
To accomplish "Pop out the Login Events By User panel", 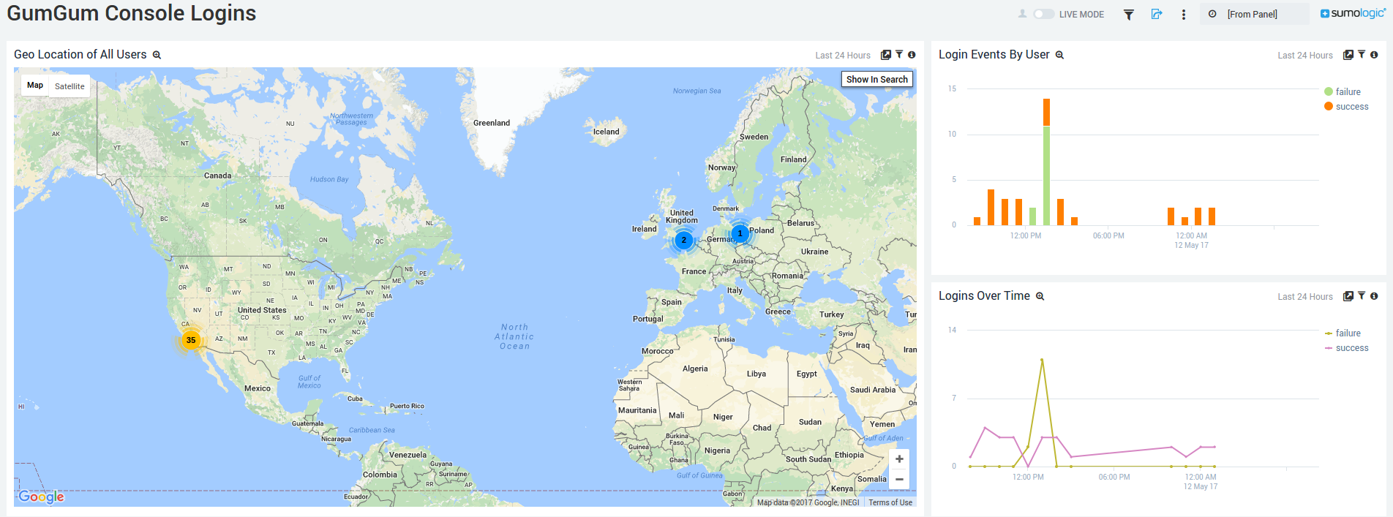I will click(x=1348, y=55).
